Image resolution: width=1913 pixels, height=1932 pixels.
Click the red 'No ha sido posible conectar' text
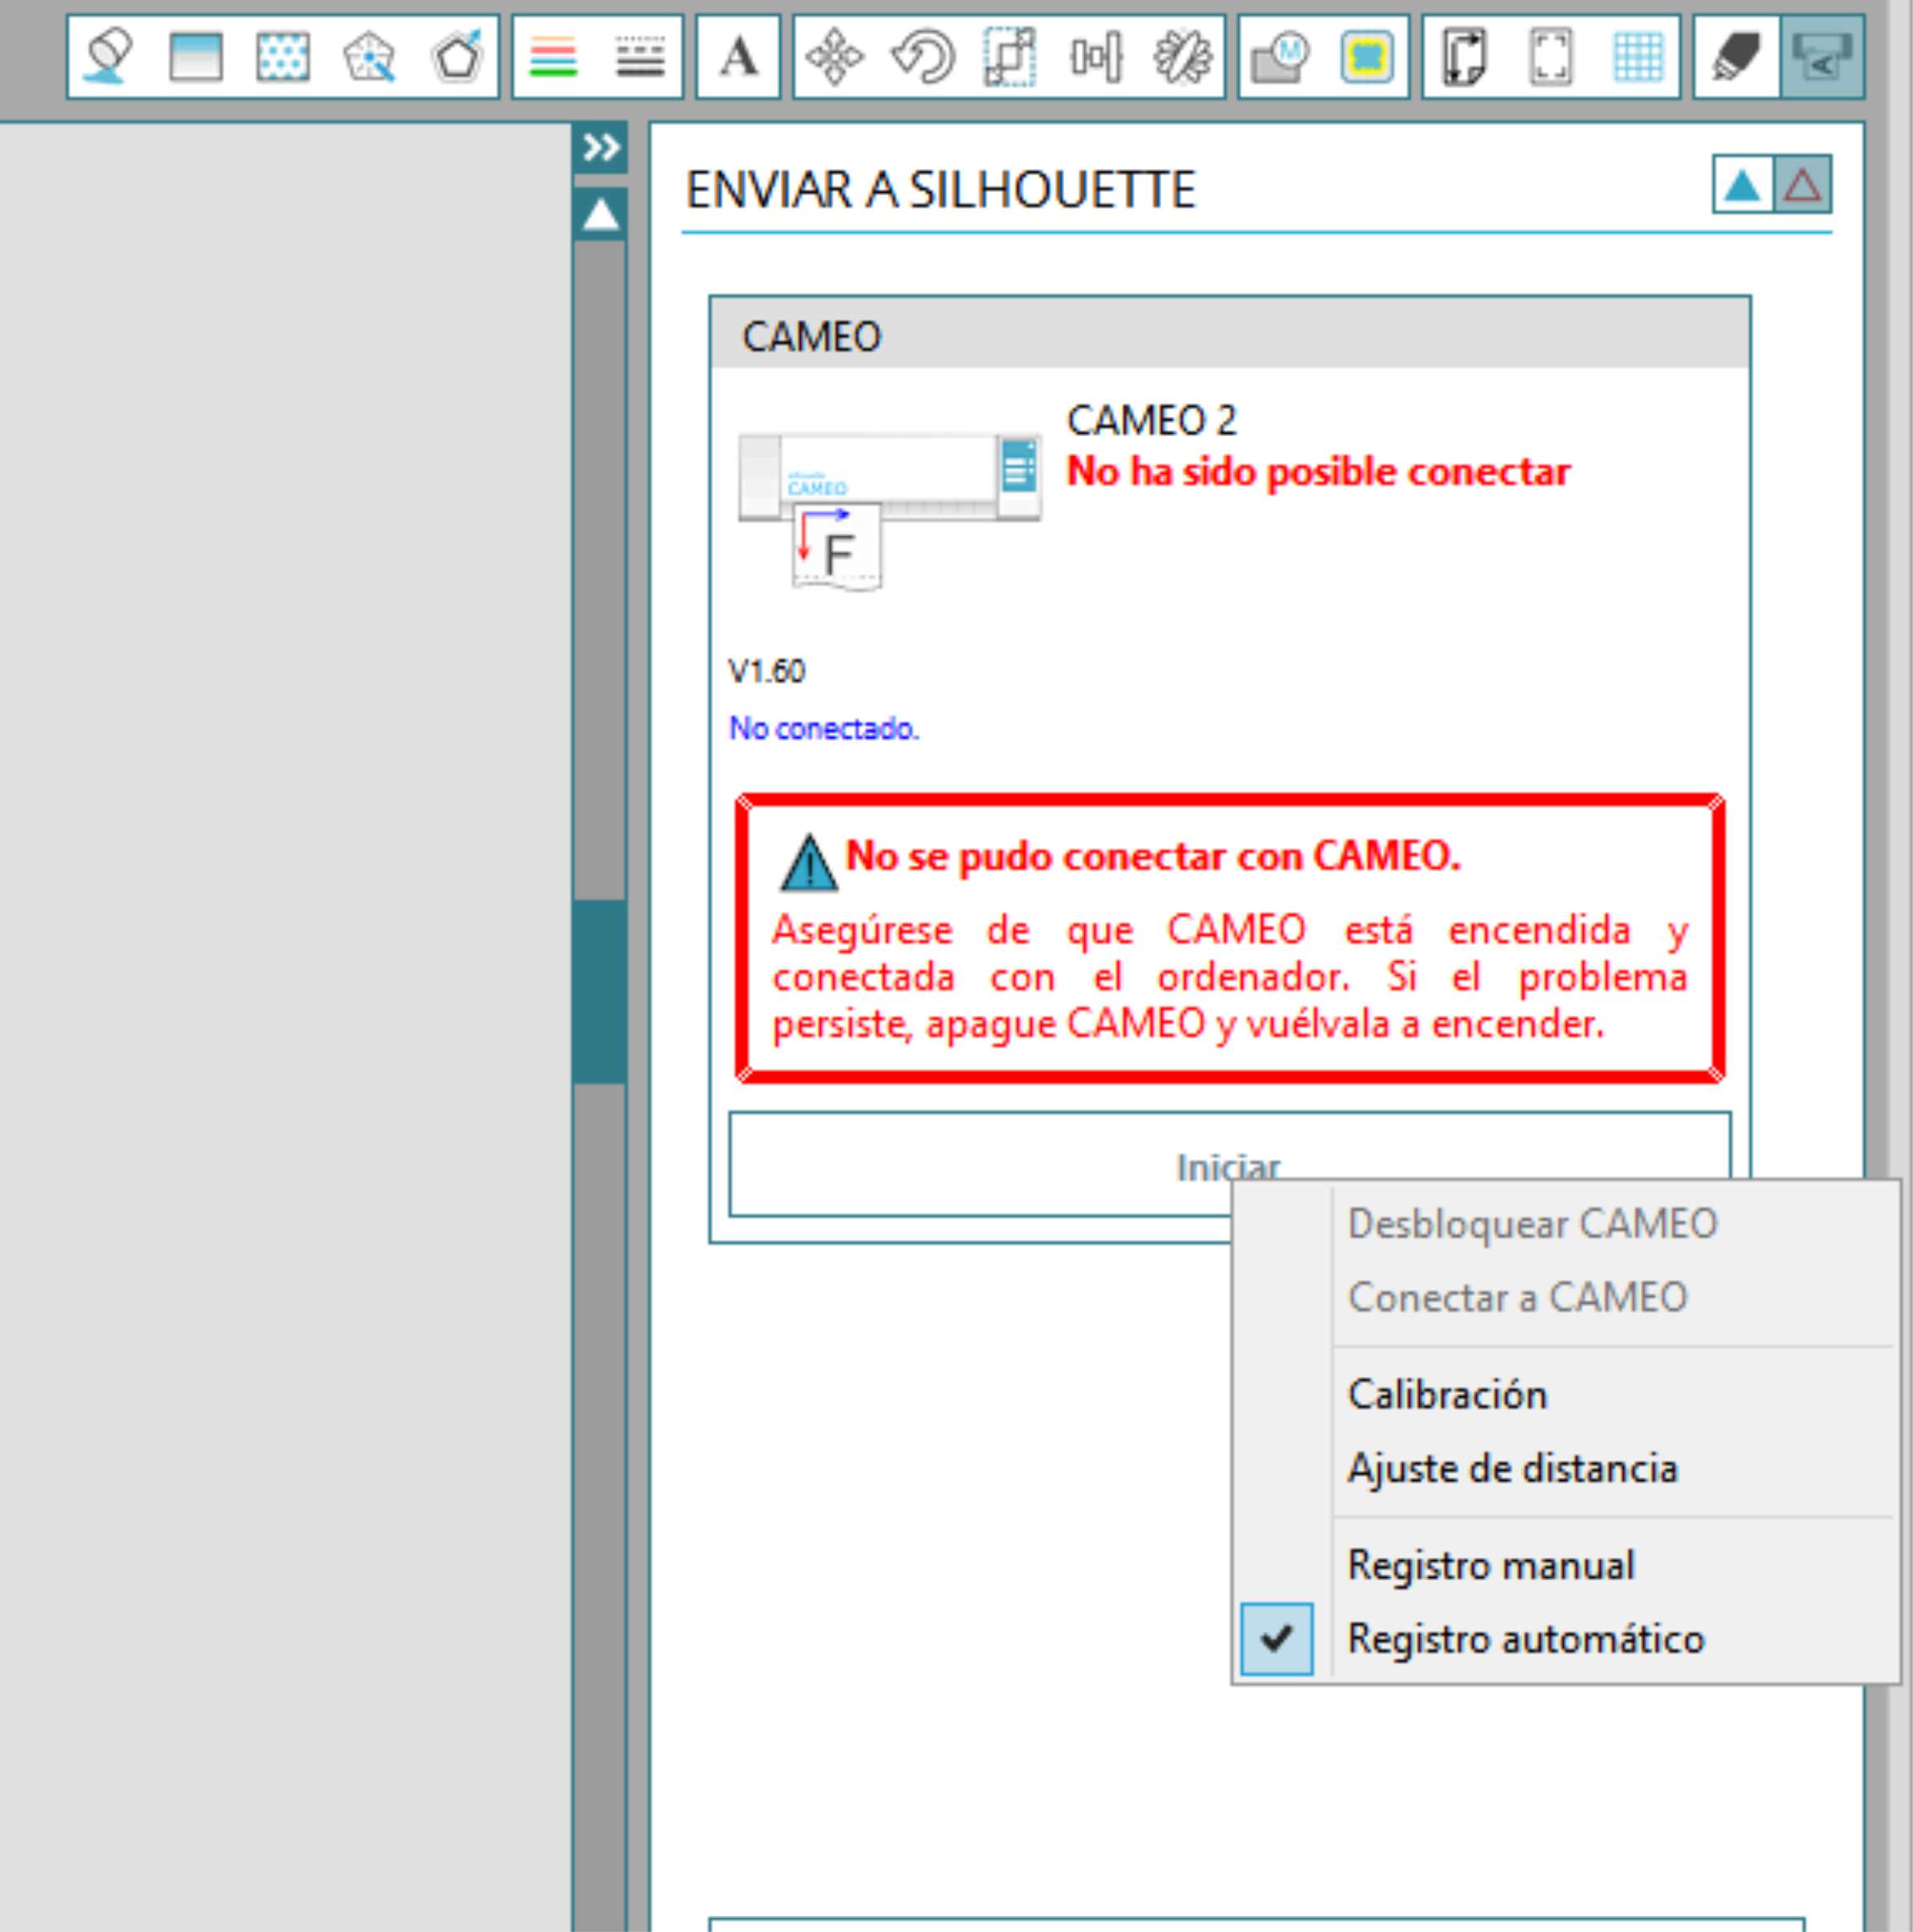click(1318, 471)
